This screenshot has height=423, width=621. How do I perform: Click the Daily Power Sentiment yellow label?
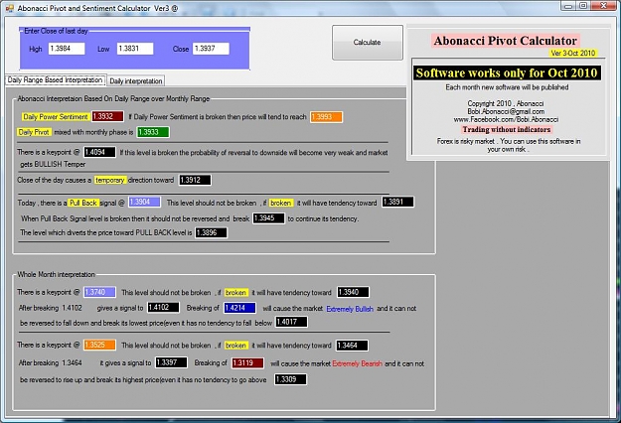pyautogui.click(x=55, y=117)
